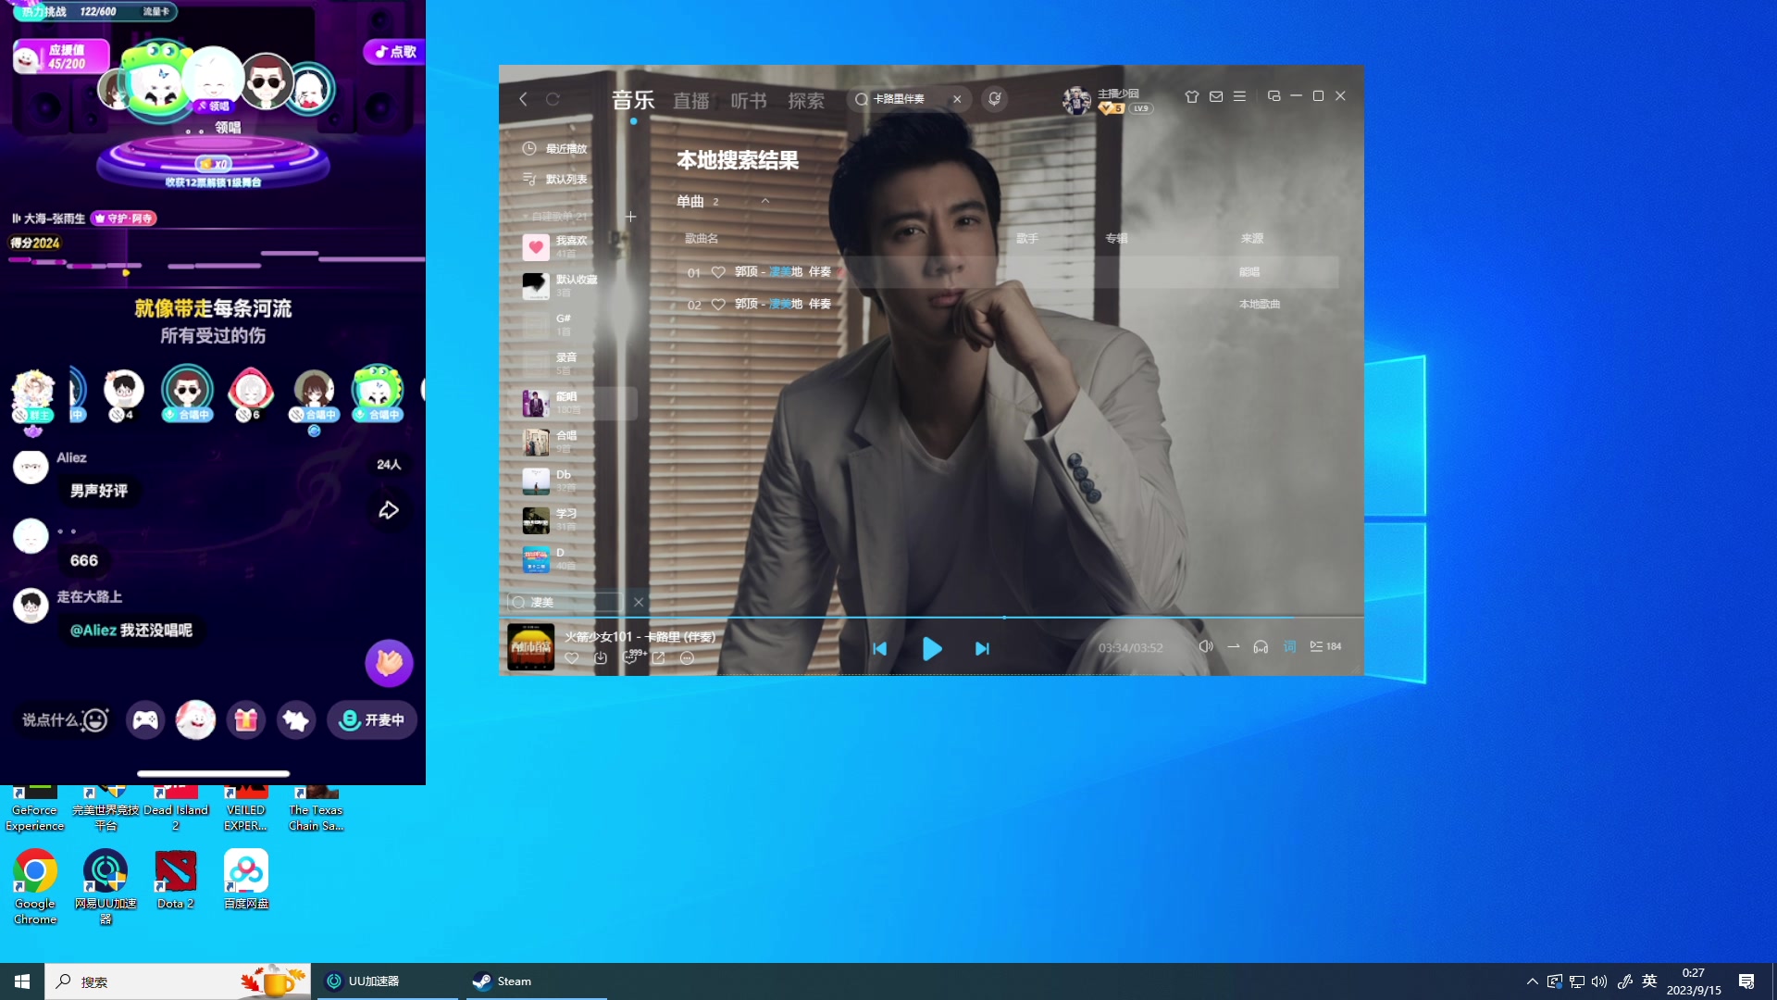This screenshot has width=1777, height=1000.
Task: Open the main menu hamburger icon
Action: point(1239,96)
